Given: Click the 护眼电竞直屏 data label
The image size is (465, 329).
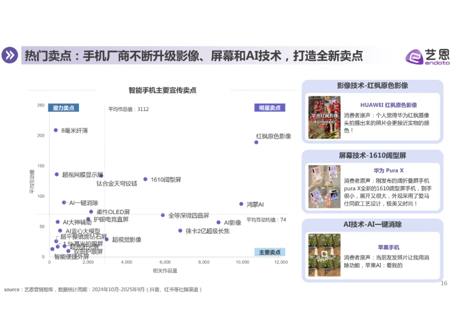Looking at the screenshot, I should point(111,219).
